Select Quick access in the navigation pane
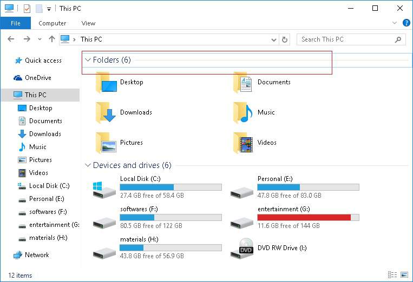 click(x=43, y=61)
